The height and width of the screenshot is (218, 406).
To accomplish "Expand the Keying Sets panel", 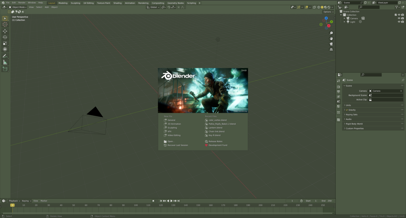I will pyautogui.click(x=373, y=114).
